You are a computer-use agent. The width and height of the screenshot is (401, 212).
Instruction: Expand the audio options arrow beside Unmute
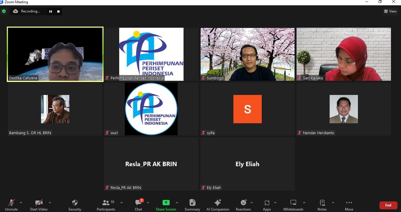(x=21, y=203)
